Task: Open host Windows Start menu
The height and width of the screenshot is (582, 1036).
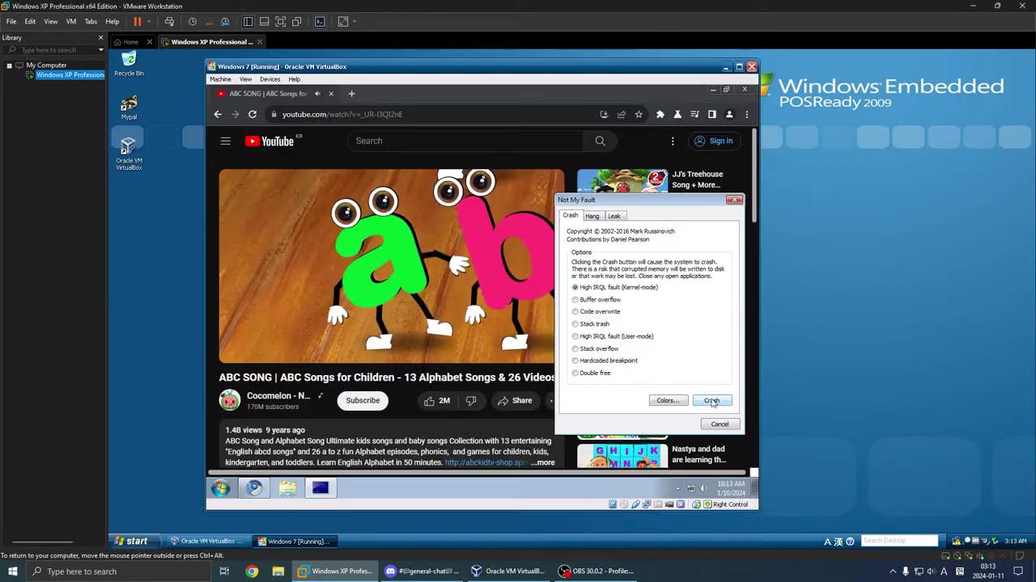Action: (x=13, y=571)
